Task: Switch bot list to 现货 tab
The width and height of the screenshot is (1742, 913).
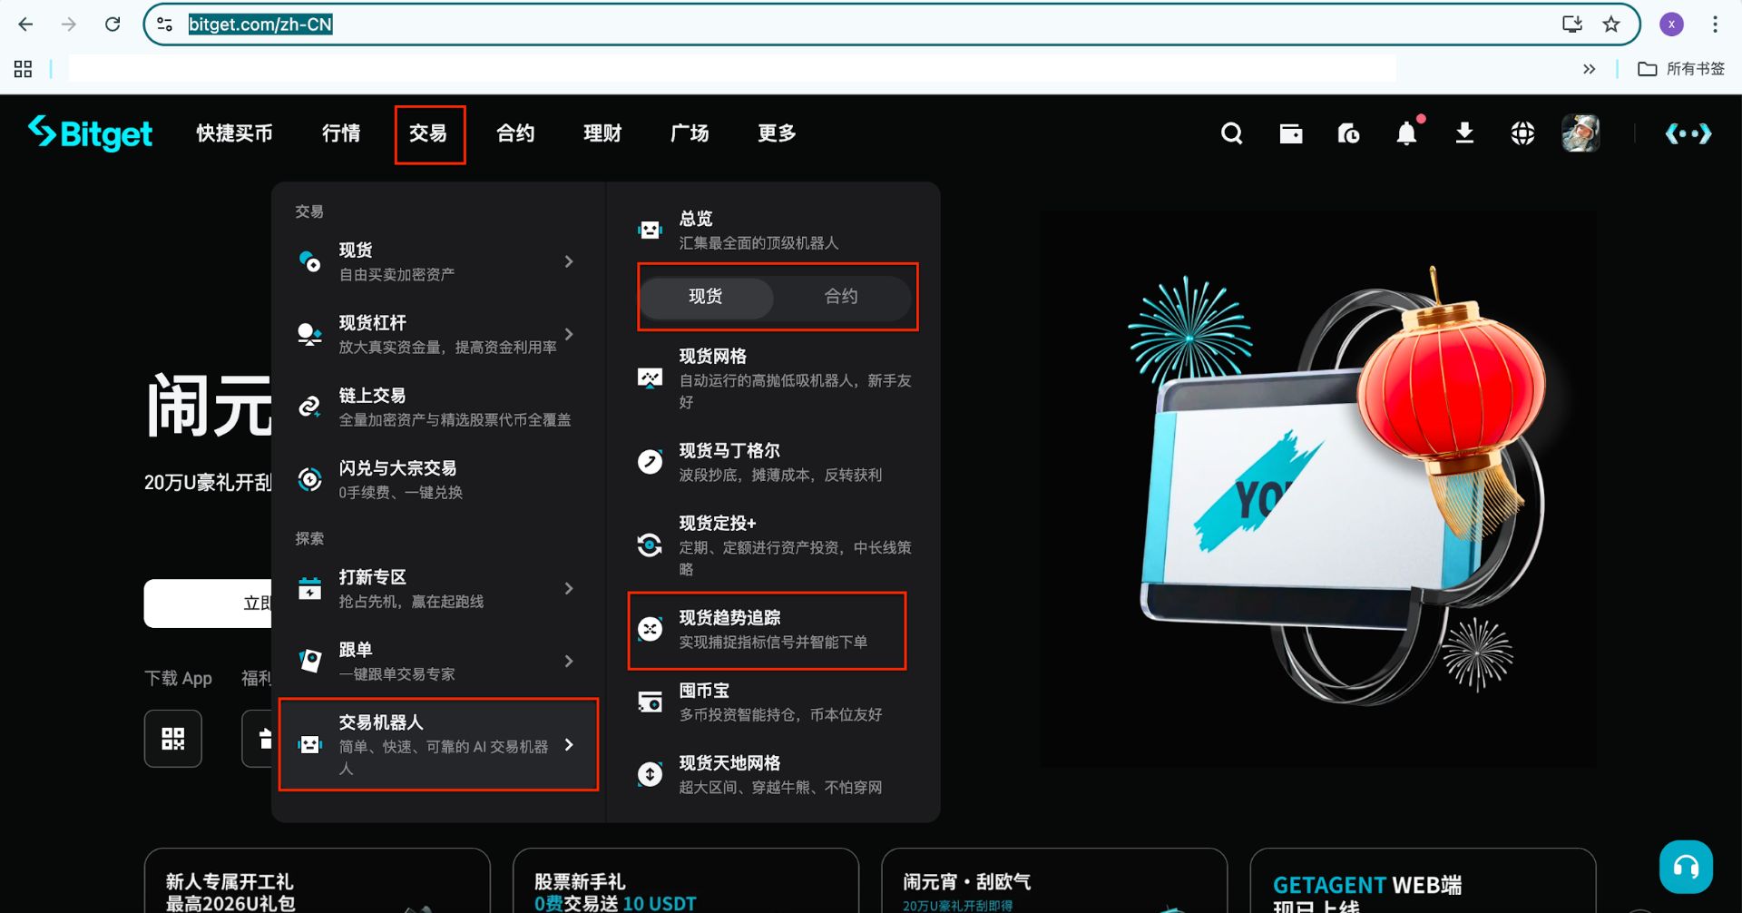Action: (706, 297)
